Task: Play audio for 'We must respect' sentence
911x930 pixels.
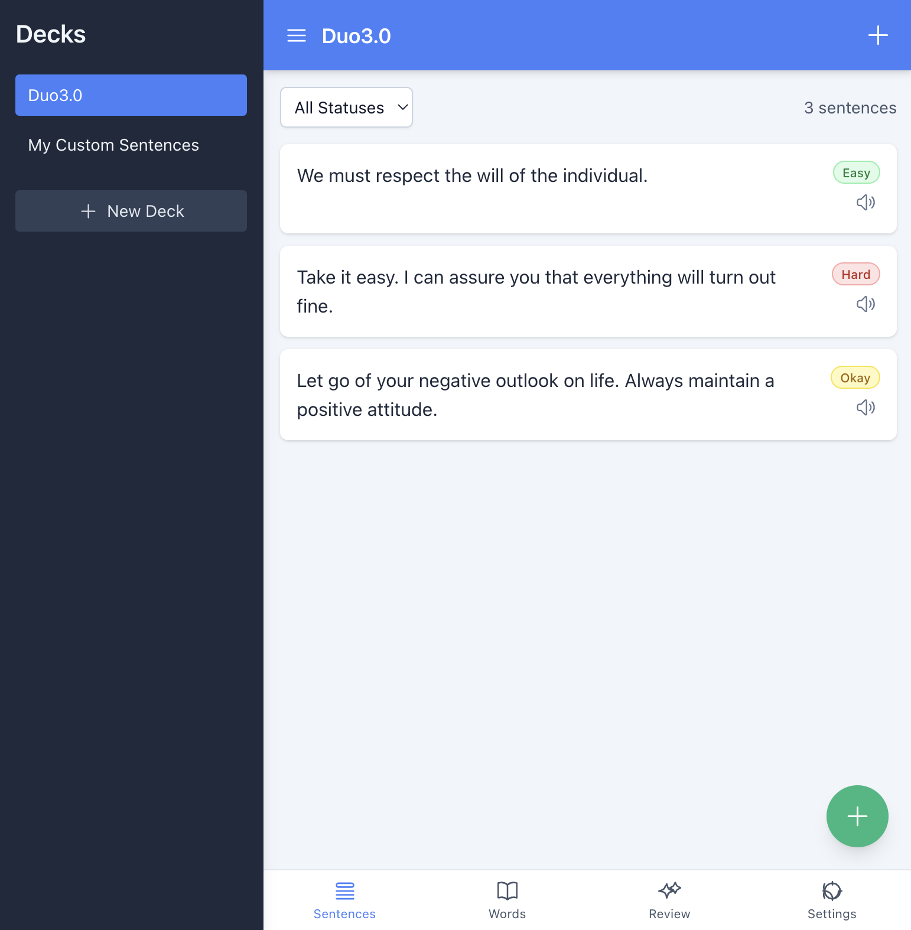Action: [x=866, y=203]
